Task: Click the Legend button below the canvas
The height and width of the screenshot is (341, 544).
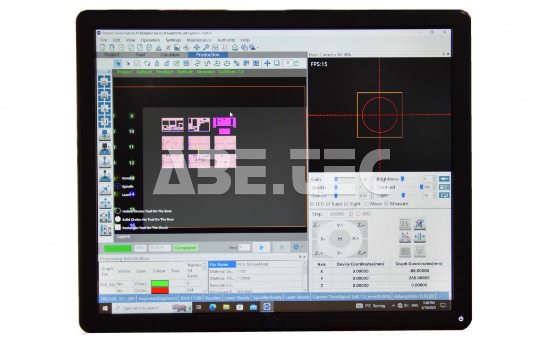Action: point(123,236)
